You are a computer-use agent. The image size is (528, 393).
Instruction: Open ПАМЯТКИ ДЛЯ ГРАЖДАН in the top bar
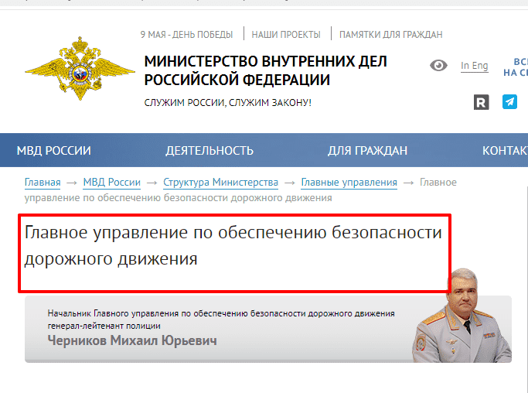pos(390,34)
